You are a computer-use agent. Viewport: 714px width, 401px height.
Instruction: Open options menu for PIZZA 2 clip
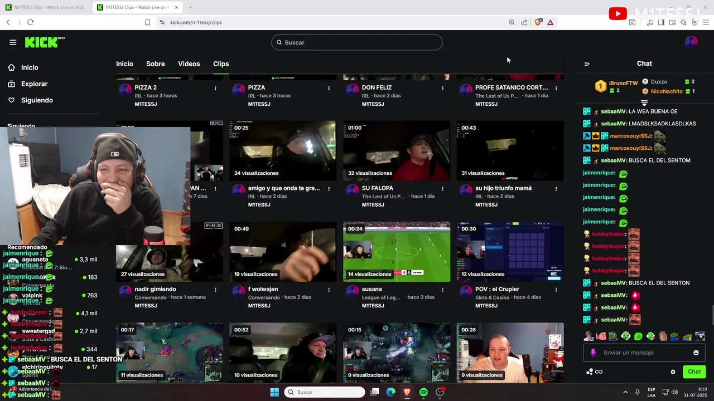215,88
